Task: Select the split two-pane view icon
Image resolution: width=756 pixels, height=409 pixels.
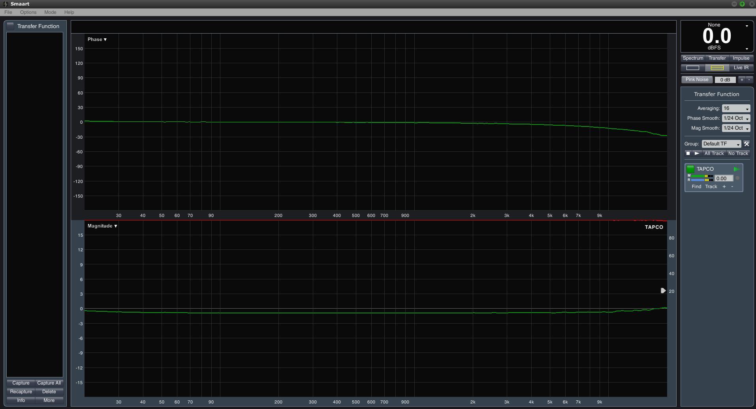Action: 717,68
